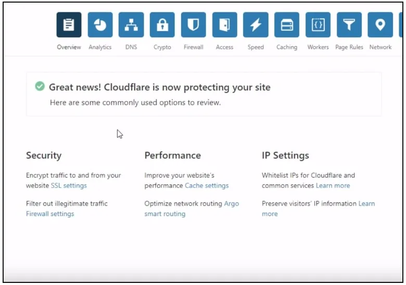Click the Security section heading
This screenshot has width=406, height=285.
click(44, 156)
